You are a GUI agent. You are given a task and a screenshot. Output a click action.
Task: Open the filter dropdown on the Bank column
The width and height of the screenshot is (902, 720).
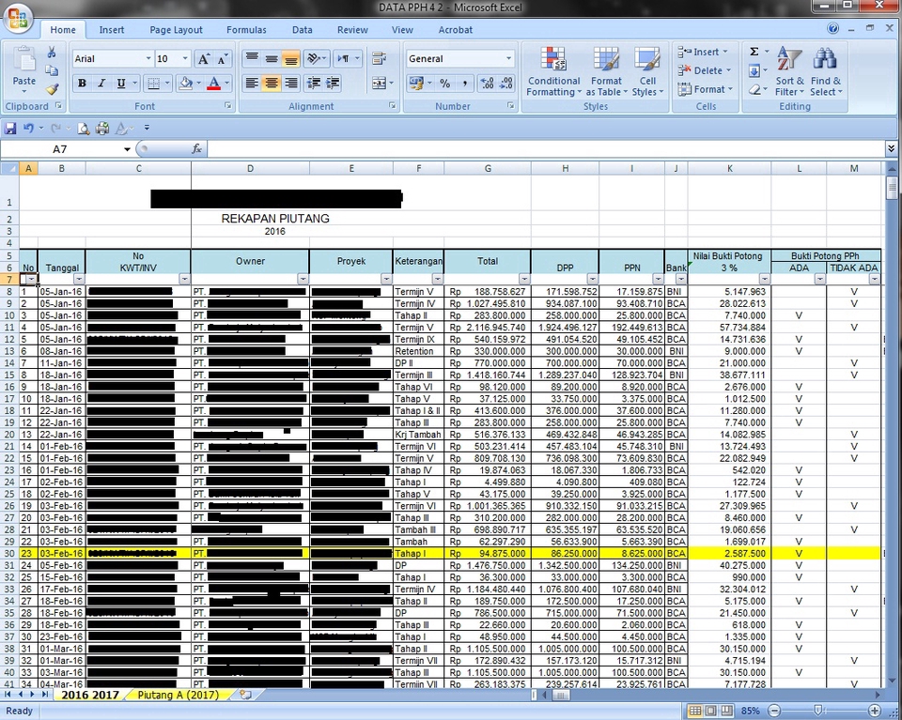[x=682, y=279]
